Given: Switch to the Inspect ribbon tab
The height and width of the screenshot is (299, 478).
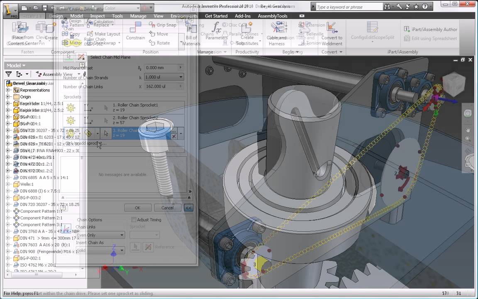Looking at the screenshot, I should [98, 16].
